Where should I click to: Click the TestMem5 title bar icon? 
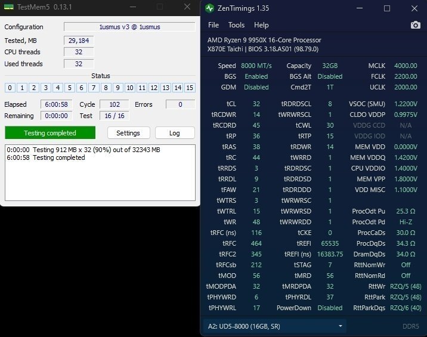[x=8, y=7]
